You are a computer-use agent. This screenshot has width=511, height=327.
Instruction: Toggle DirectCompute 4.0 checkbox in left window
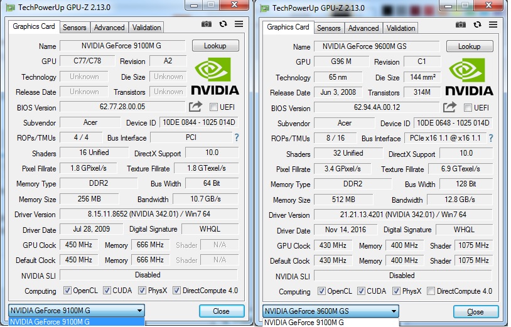[176, 291]
